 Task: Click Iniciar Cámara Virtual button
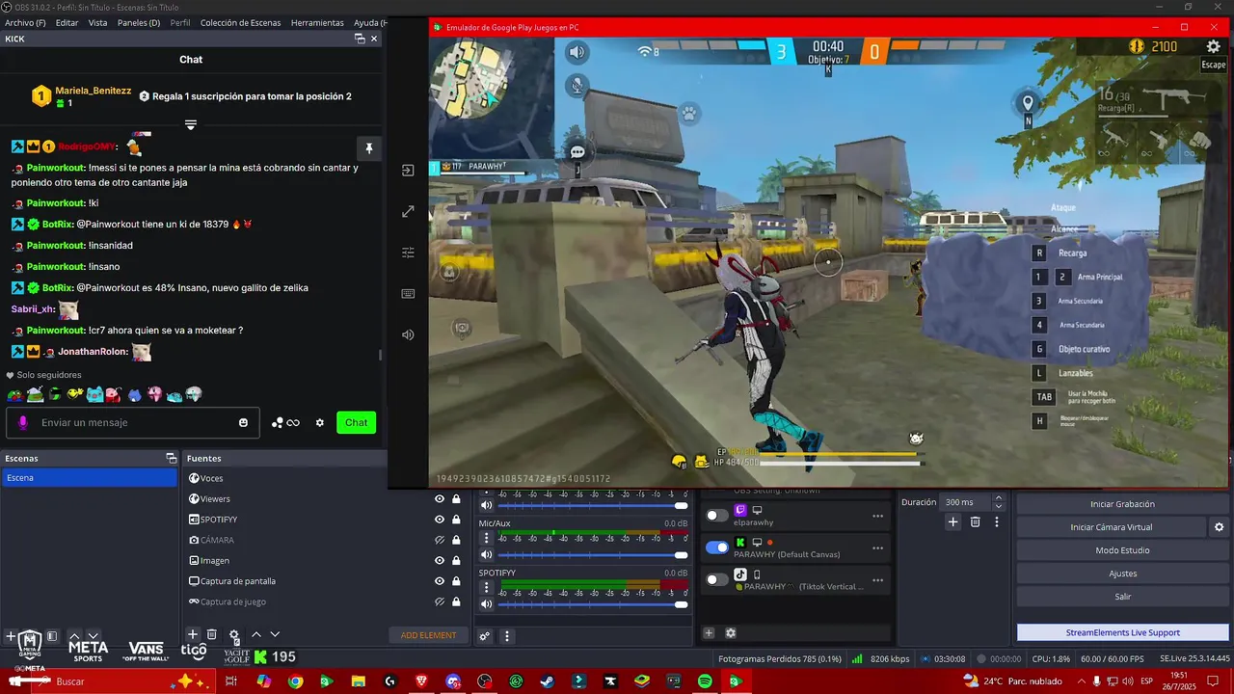[1112, 527]
